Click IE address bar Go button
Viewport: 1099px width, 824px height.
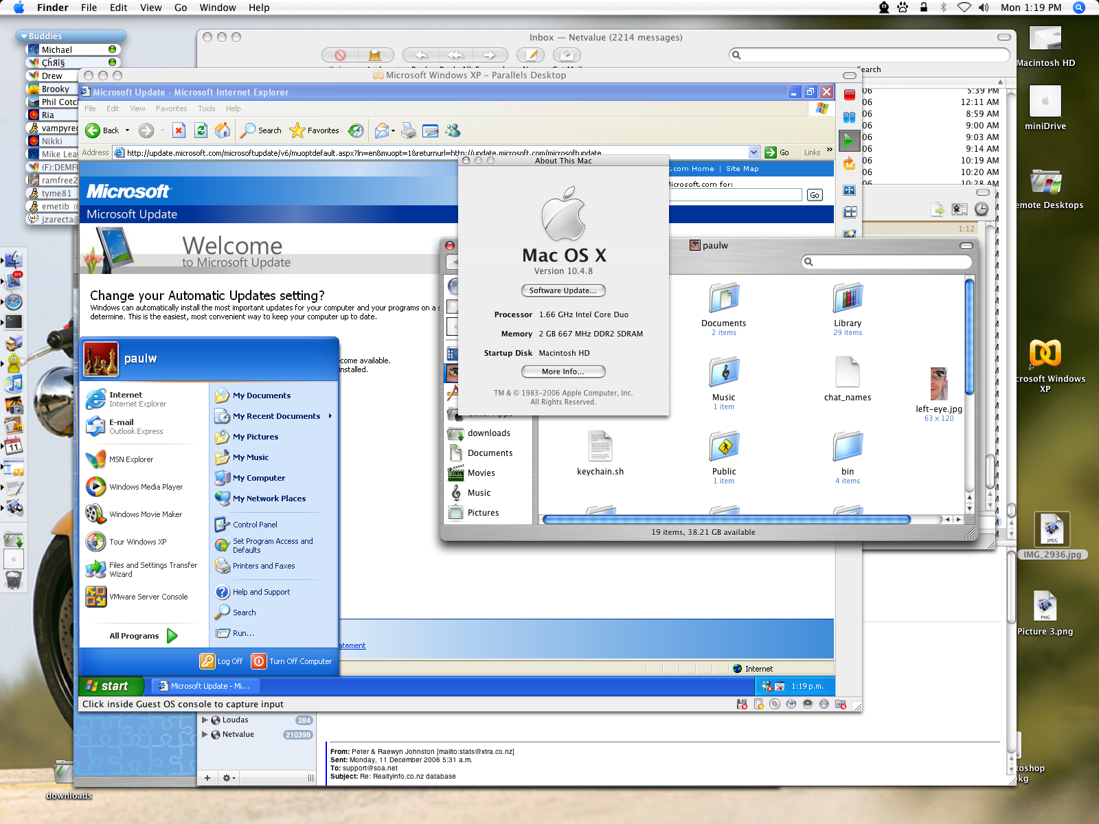(x=778, y=152)
